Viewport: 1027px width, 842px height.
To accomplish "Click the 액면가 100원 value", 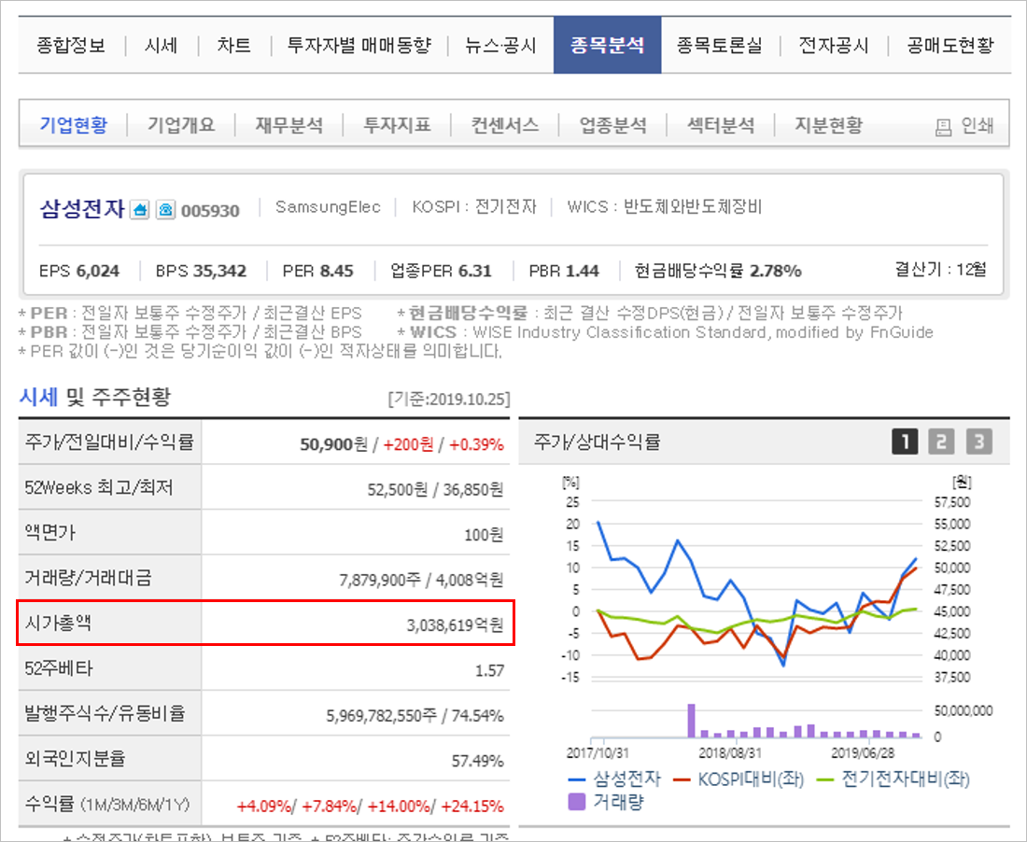I will pos(484,535).
